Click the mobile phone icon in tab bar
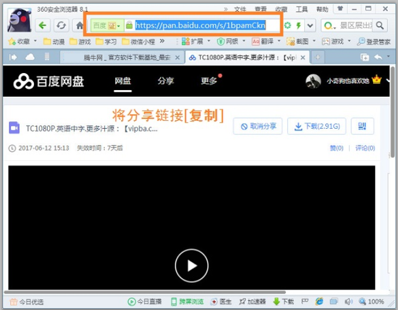 pyautogui.click(x=47, y=57)
